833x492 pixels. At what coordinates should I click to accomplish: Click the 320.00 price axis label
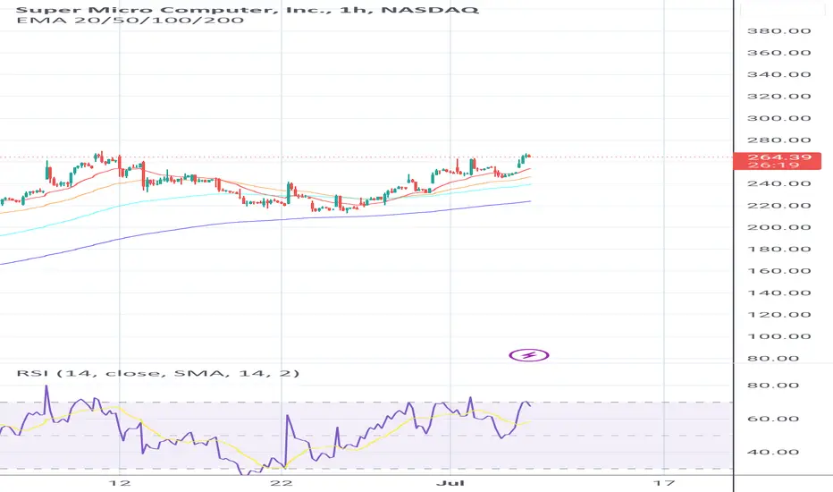[778, 97]
